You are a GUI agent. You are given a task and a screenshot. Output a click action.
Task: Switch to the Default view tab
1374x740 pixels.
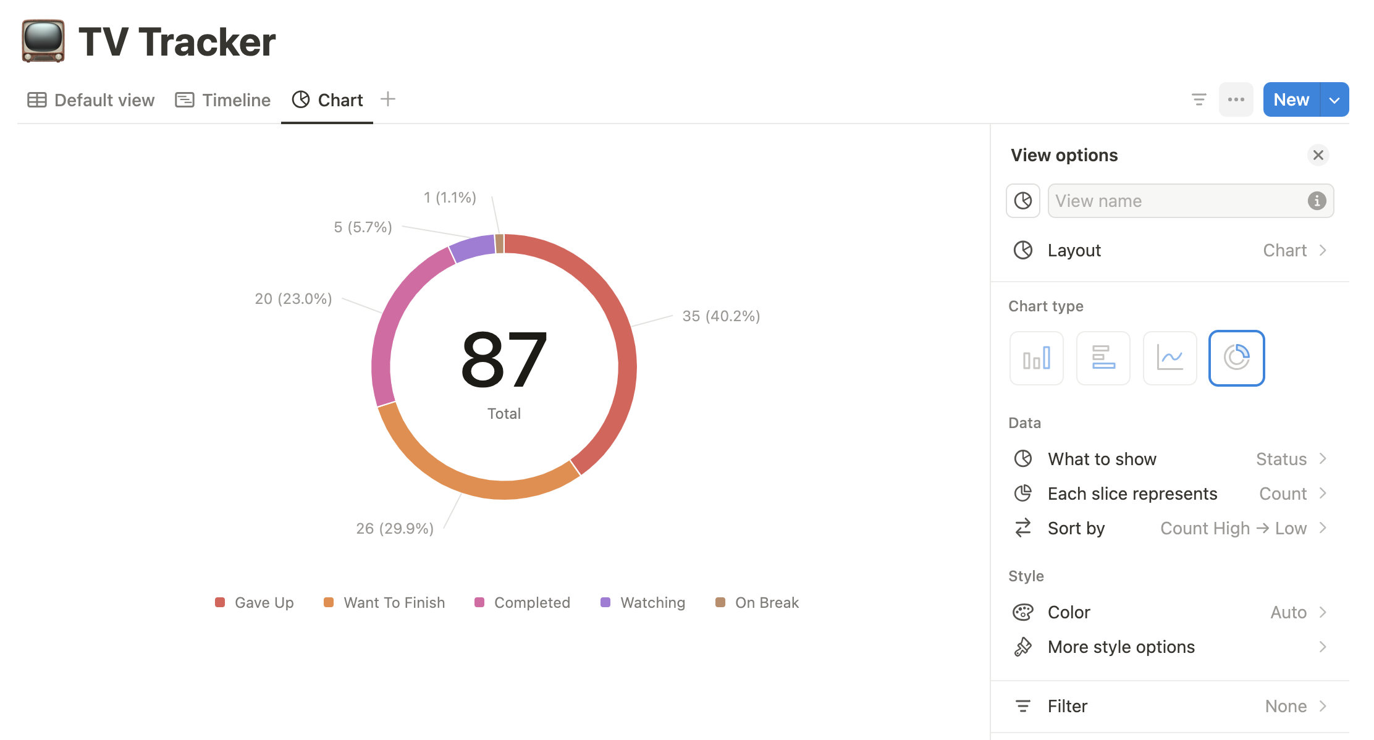coord(91,99)
